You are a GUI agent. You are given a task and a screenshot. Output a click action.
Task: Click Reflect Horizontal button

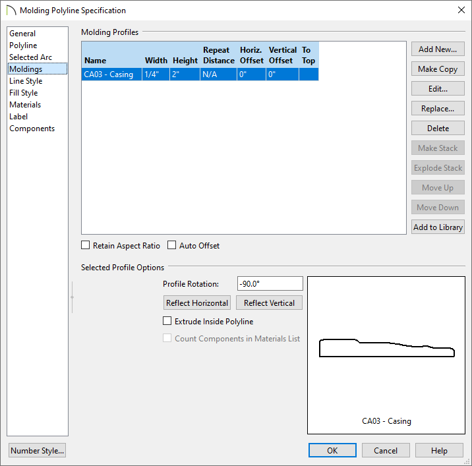pyautogui.click(x=197, y=303)
